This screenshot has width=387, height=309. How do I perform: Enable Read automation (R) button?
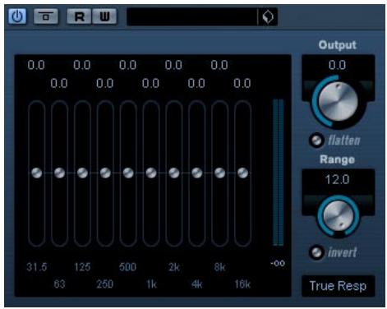pos(79,16)
